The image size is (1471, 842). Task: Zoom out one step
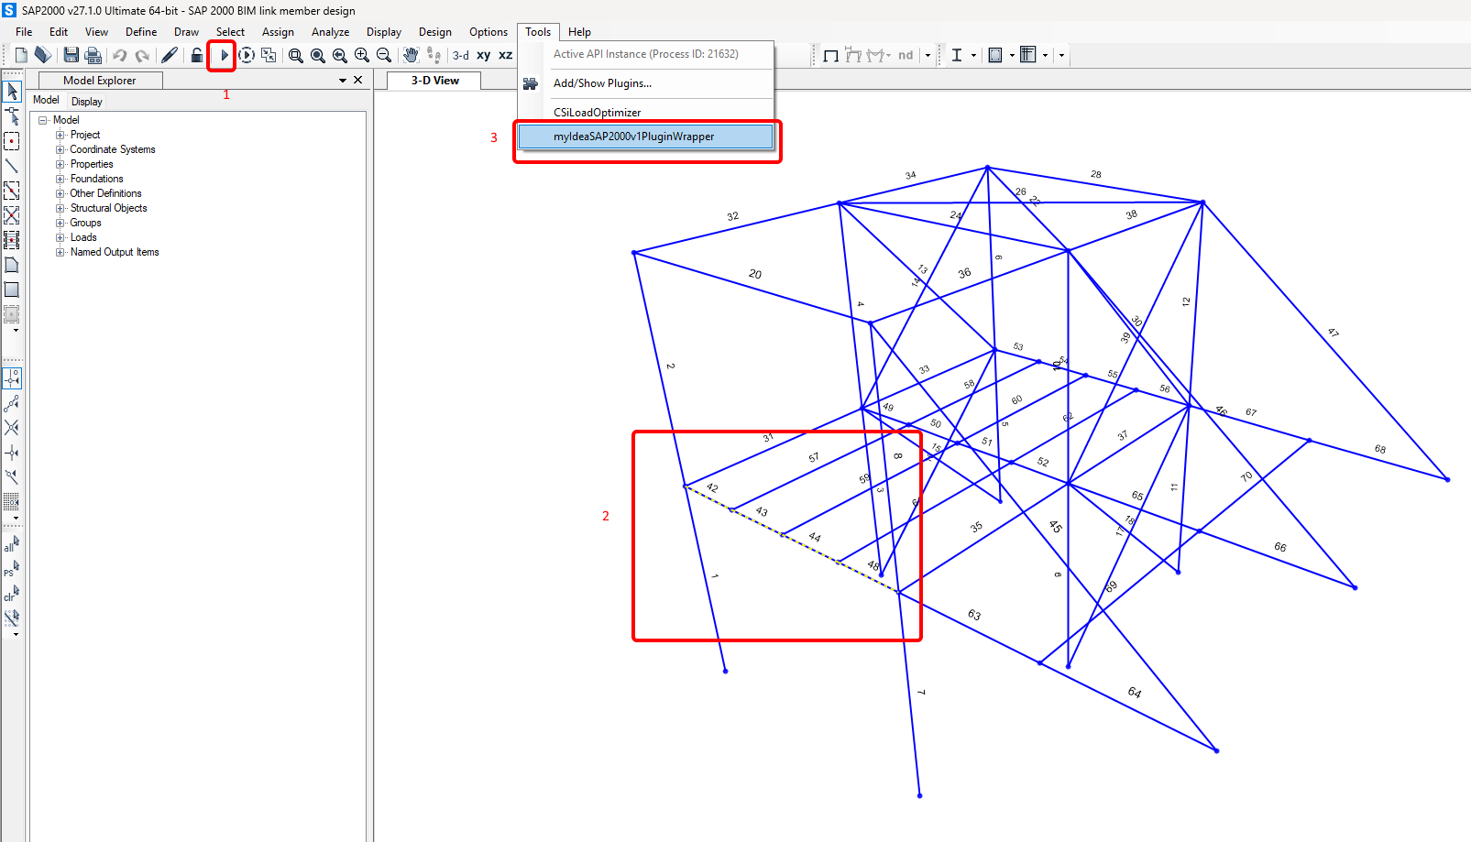coord(384,55)
